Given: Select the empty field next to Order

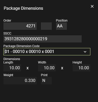Looking at the screenshot, I should point(46,26).
